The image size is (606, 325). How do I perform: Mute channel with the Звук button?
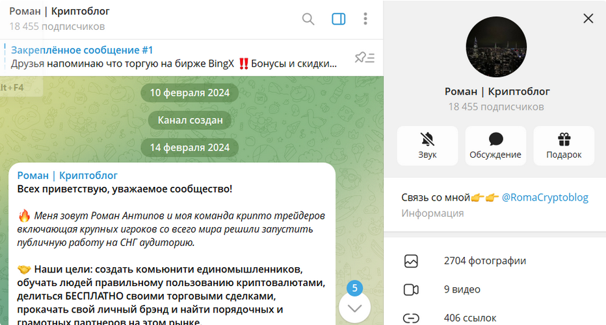(427, 146)
